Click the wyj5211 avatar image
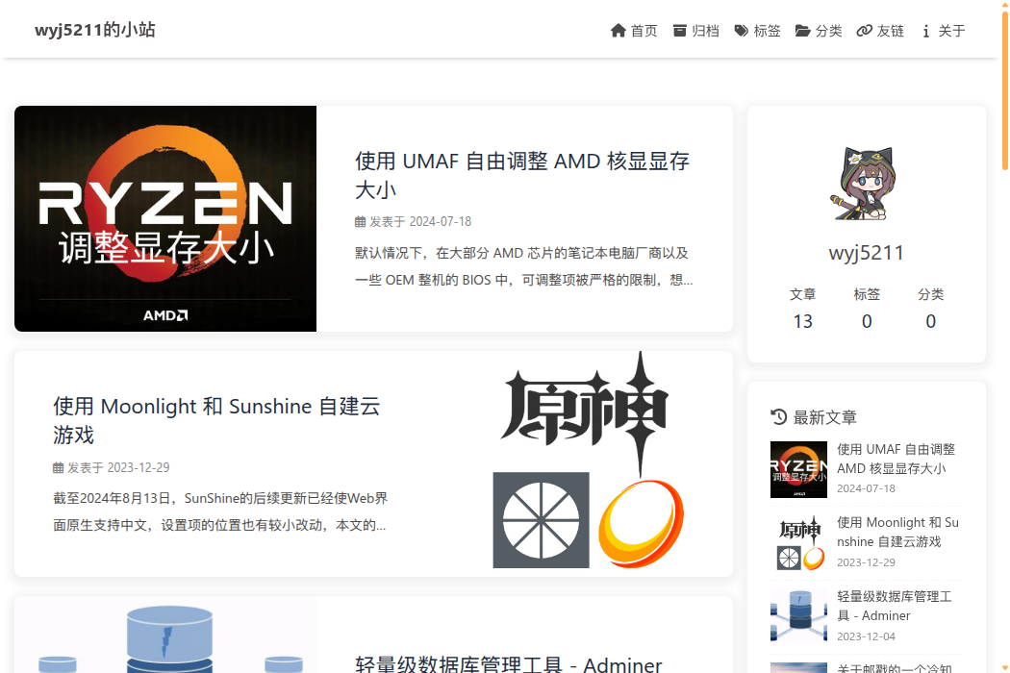This screenshot has width=1010, height=673. point(866,184)
